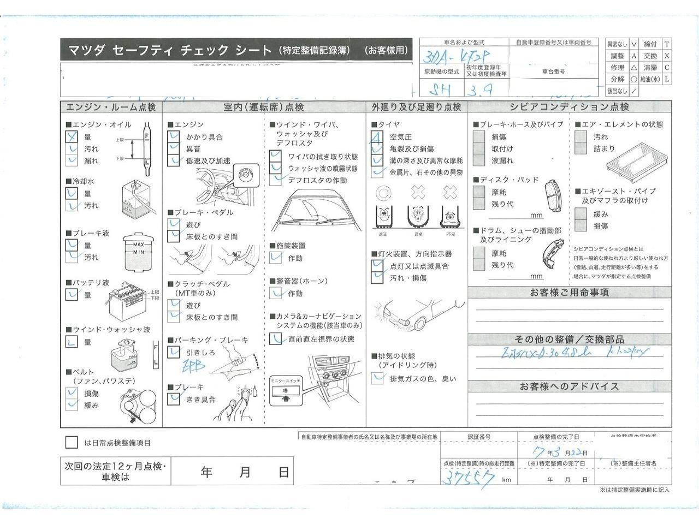
Task: Click the air element filter illustration
Action: (x=638, y=164)
